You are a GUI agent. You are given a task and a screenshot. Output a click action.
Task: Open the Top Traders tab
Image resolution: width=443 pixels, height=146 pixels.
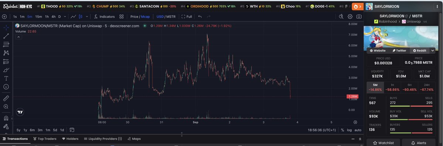[x=45, y=139]
